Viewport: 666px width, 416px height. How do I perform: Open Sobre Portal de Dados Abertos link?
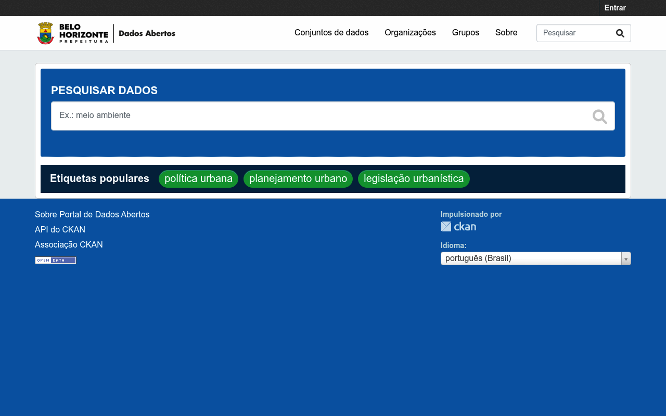click(x=92, y=214)
